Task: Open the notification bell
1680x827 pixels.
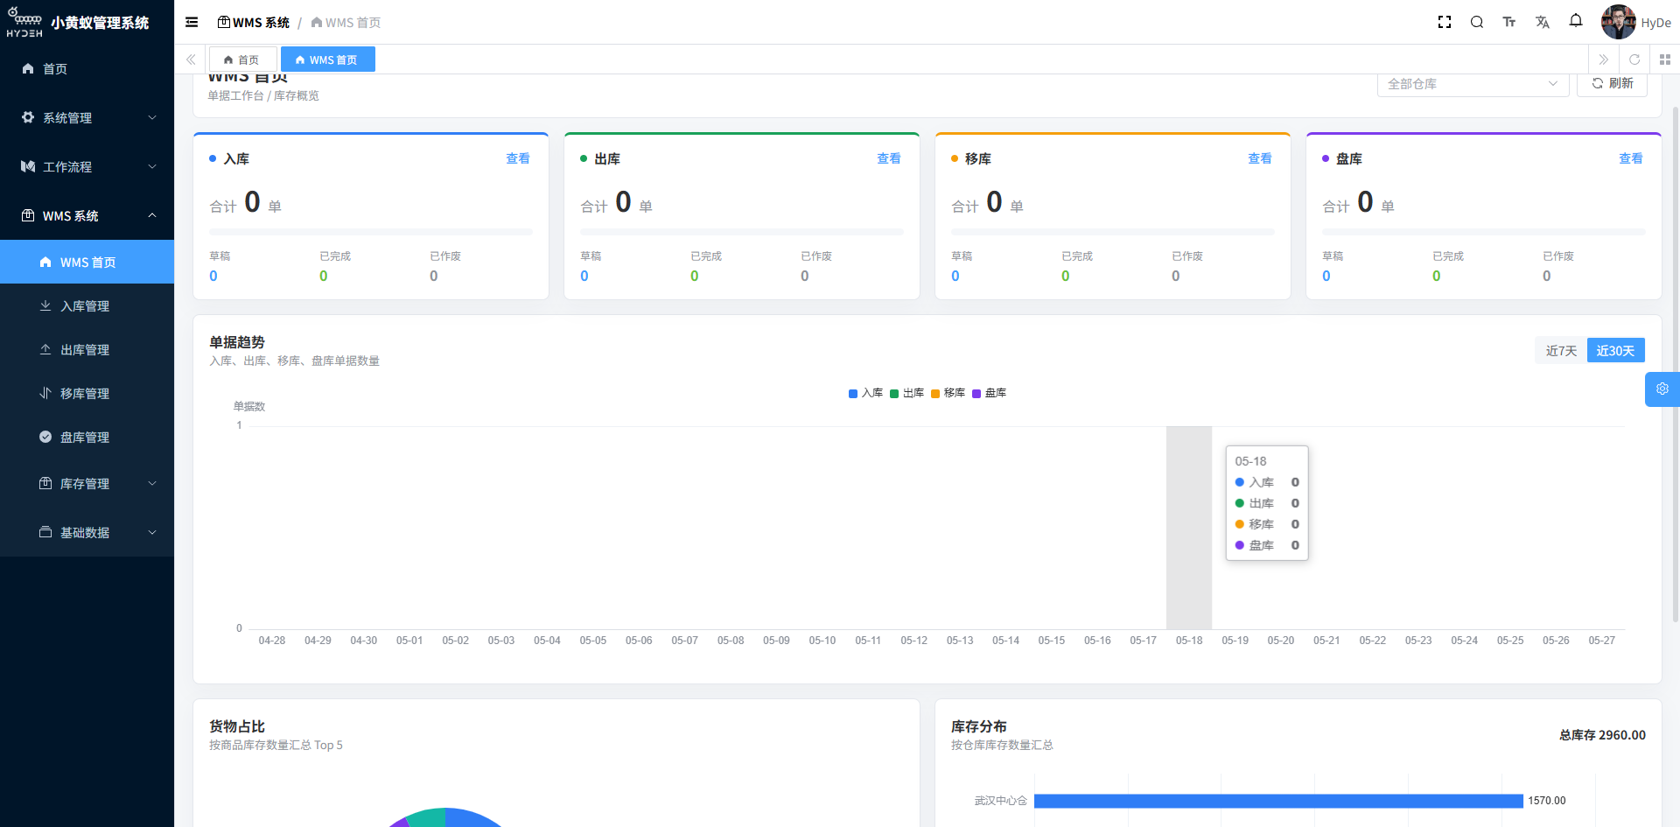Action: click(x=1576, y=21)
